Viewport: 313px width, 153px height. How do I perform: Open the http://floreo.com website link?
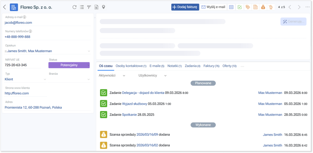(x=17, y=93)
